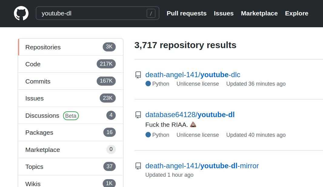Click the count badge 0 for Marketplace
The height and width of the screenshot is (187, 323).
(111, 149)
